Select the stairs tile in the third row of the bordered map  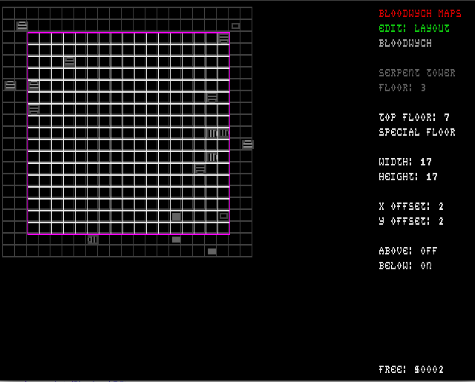pyautogui.click(x=69, y=62)
